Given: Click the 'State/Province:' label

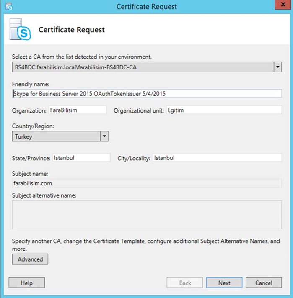Looking at the screenshot, I should click(x=31, y=158).
